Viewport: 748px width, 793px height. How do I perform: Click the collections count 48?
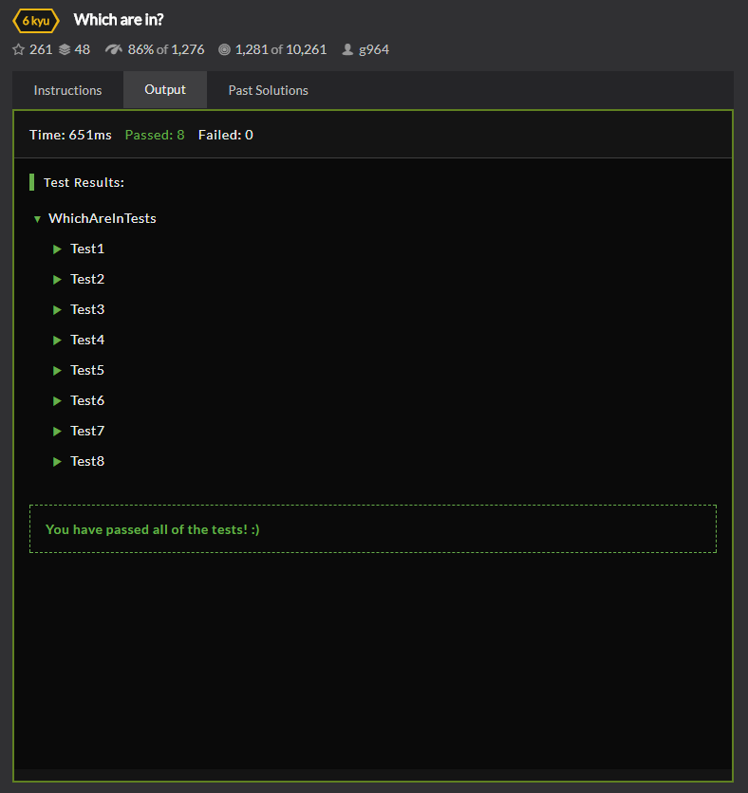83,49
